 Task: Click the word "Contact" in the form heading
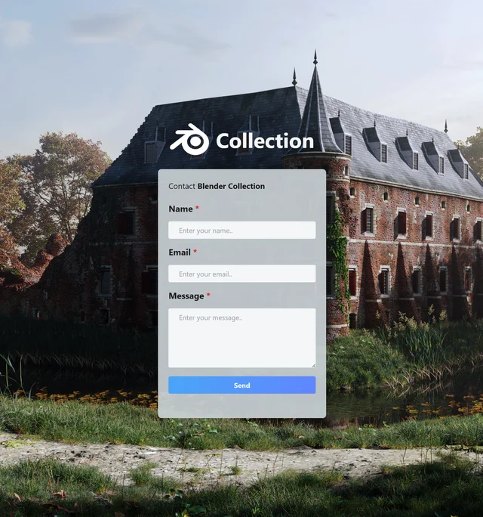[x=182, y=186]
